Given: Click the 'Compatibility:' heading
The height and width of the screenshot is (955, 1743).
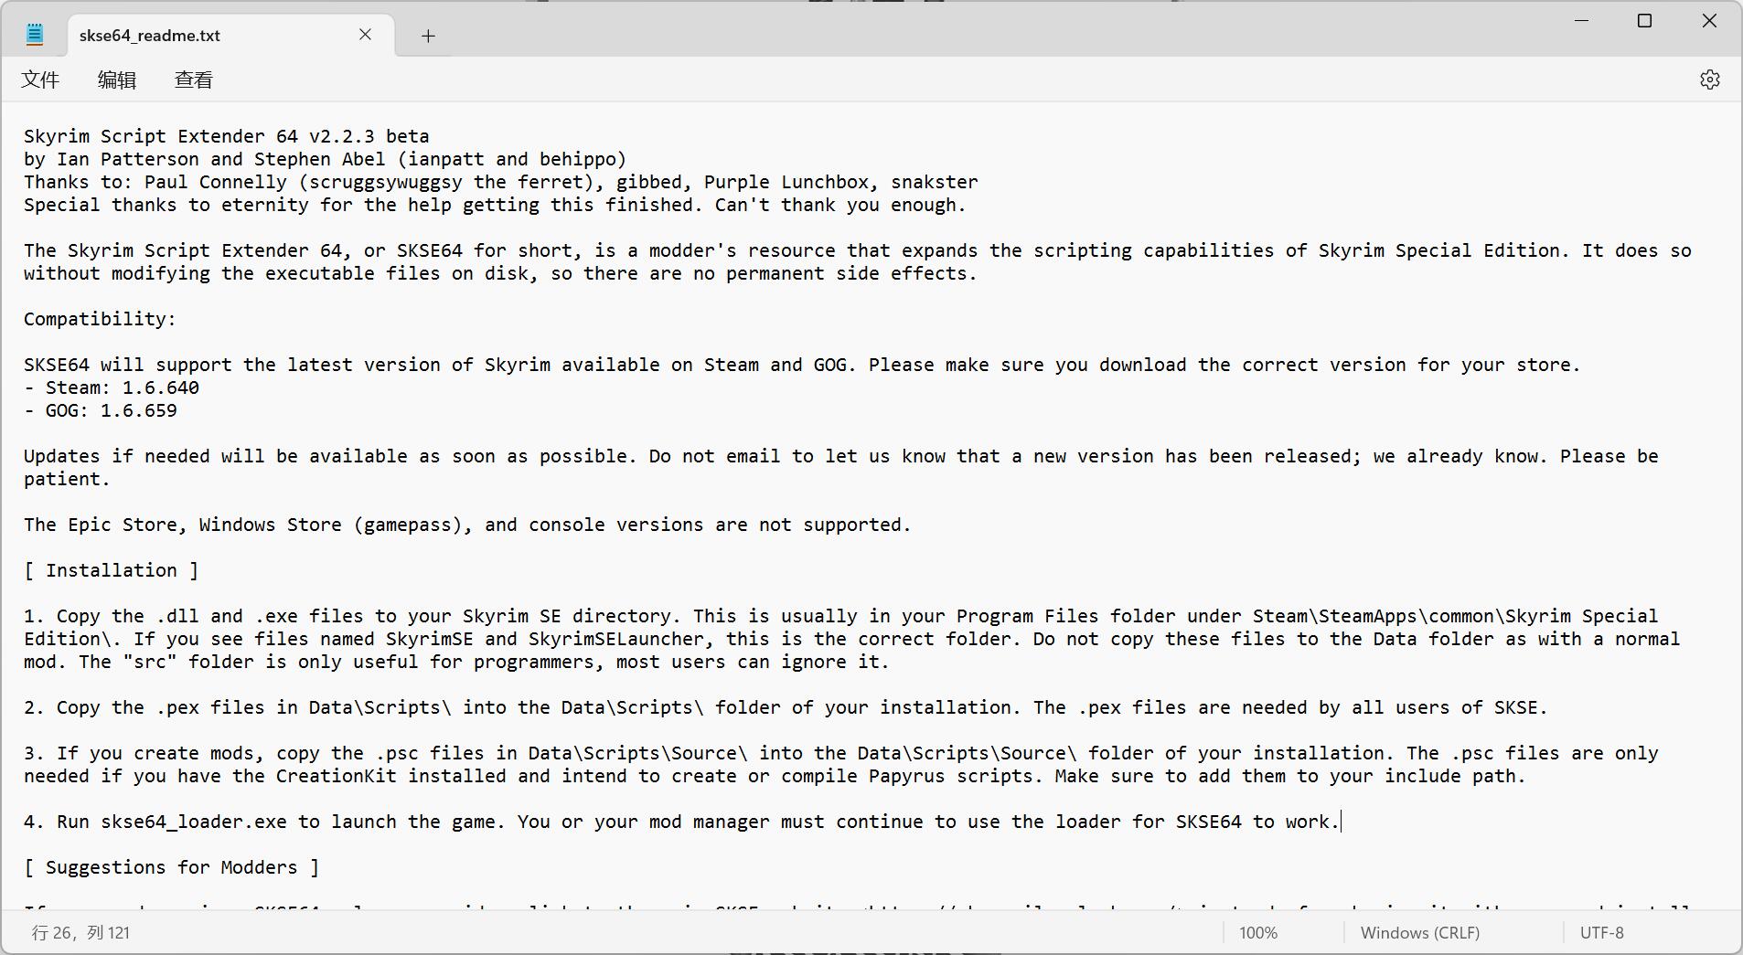Looking at the screenshot, I should click(100, 319).
